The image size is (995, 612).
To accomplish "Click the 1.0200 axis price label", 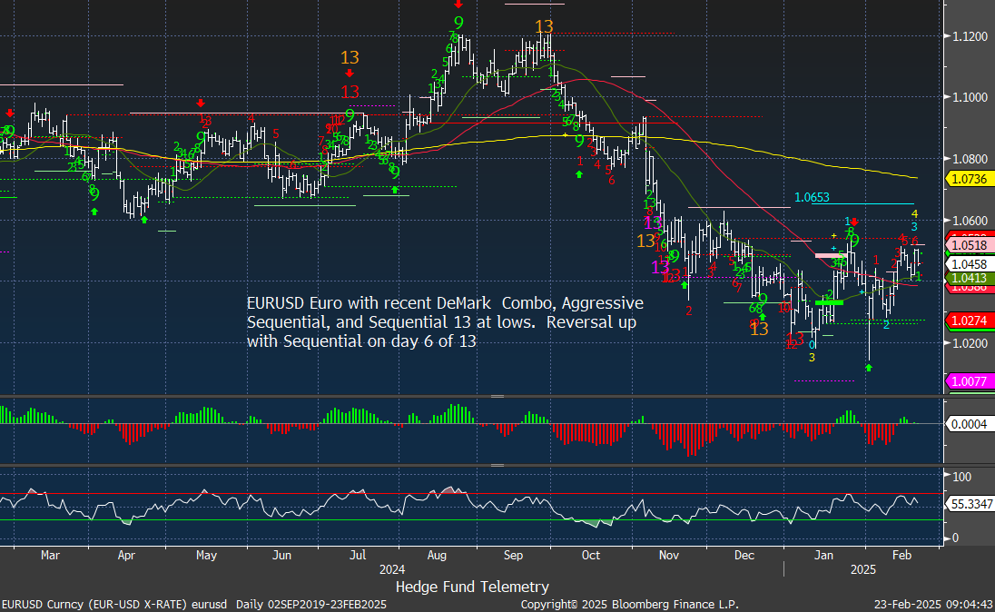I will point(970,343).
